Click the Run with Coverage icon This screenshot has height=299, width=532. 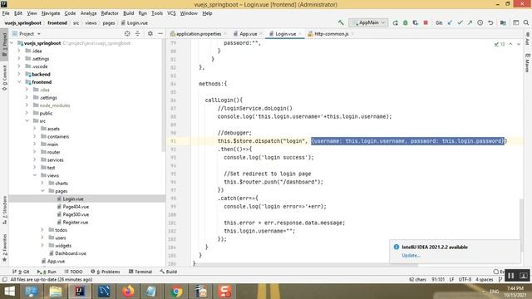coord(416,22)
